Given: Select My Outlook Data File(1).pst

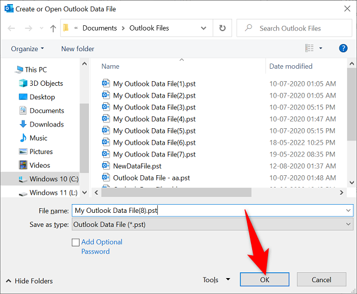Looking at the screenshot, I should [x=154, y=83].
